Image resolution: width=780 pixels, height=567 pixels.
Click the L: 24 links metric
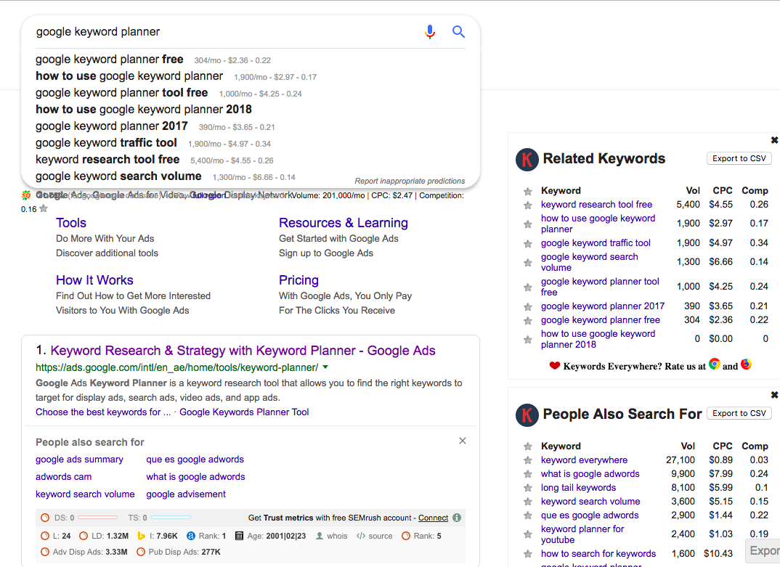56,536
